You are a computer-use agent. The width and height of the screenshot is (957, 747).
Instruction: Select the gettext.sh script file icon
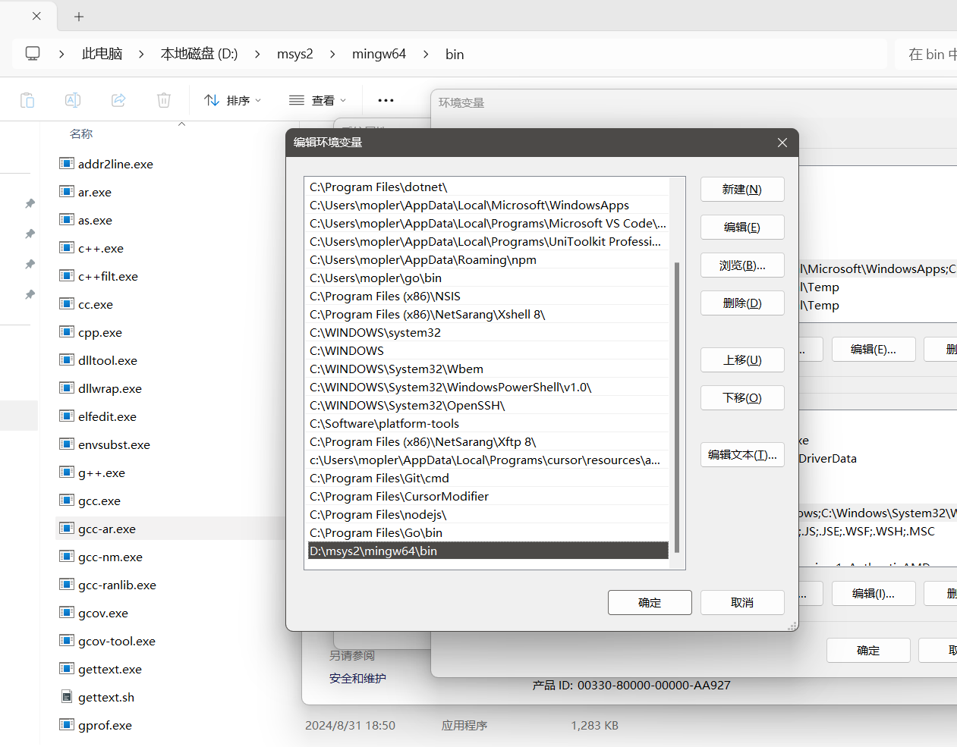(x=67, y=697)
